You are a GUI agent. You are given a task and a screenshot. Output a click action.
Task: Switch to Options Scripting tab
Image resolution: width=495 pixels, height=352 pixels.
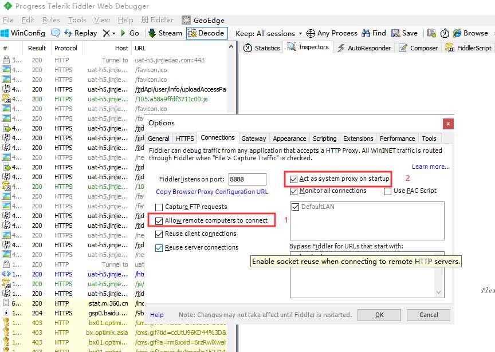coord(324,139)
